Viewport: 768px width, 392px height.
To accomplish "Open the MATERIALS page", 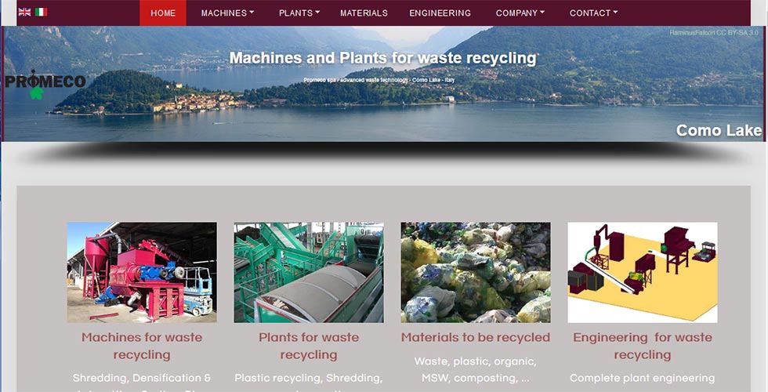I will pos(364,13).
